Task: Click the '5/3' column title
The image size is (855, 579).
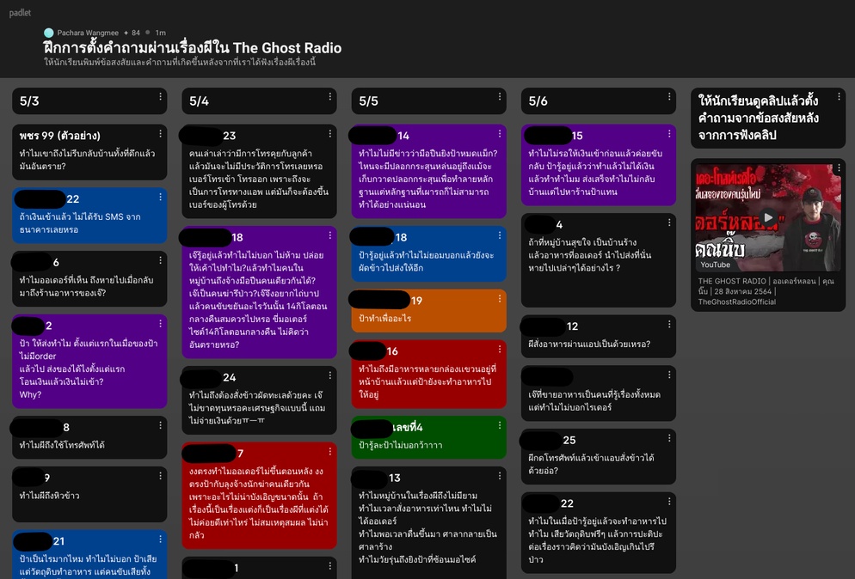Action: point(29,101)
